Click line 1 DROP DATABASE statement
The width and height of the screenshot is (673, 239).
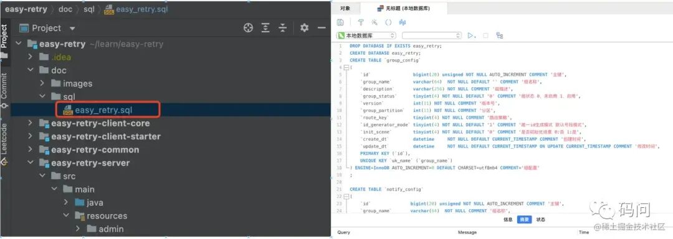click(396, 46)
